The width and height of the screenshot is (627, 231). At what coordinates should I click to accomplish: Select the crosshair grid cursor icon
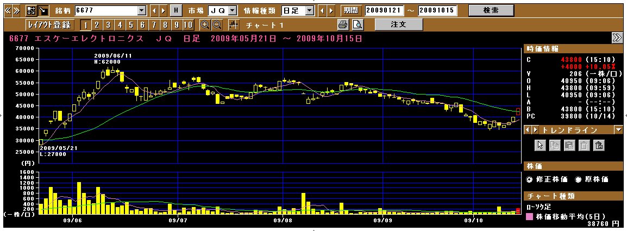[x=31, y=11]
